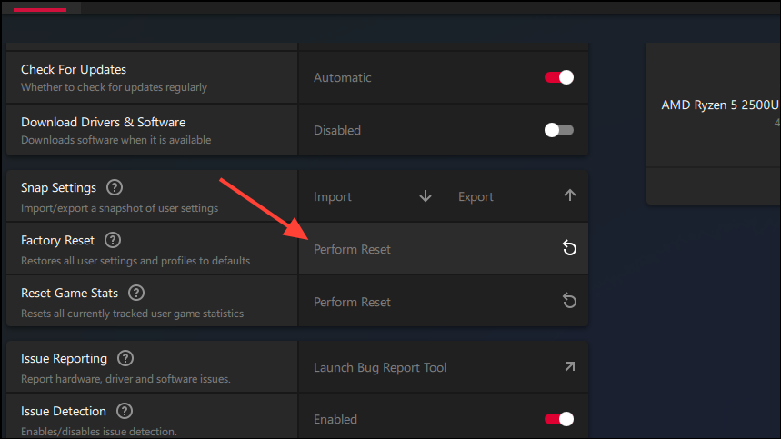Click the Factory Reset circular arrow icon
Screen dimensions: 781x439
coord(569,249)
